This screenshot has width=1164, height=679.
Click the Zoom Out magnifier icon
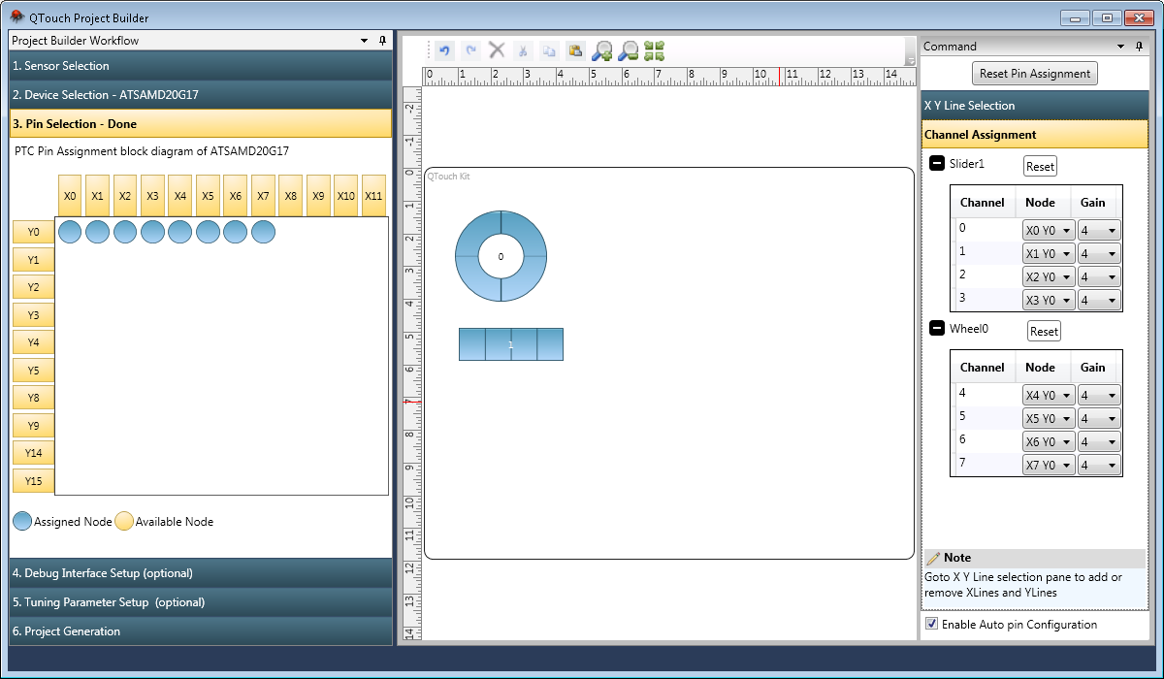point(628,50)
